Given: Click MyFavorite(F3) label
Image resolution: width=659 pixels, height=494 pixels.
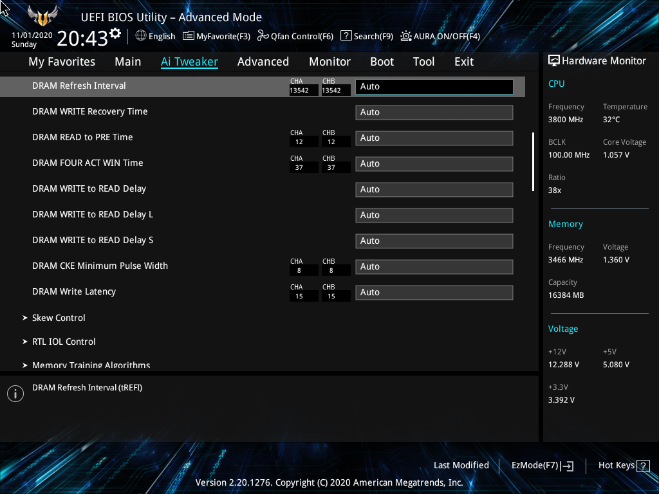Looking at the screenshot, I should 223,36.
